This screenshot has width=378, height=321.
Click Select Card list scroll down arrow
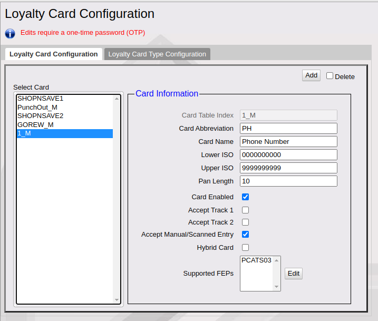[x=117, y=300]
